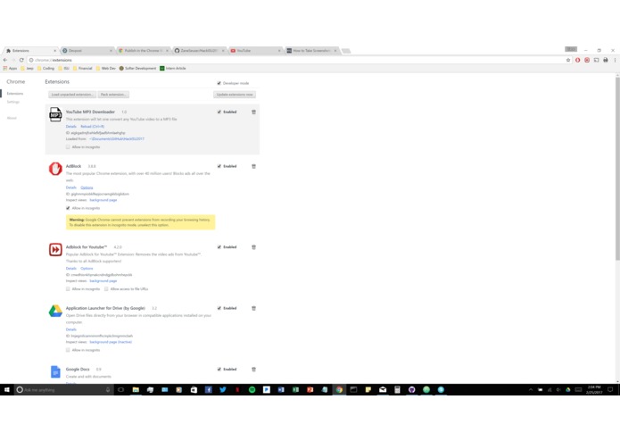Toggle the Developer mode checkbox
The height and width of the screenshot is (441, 620).
219,83
